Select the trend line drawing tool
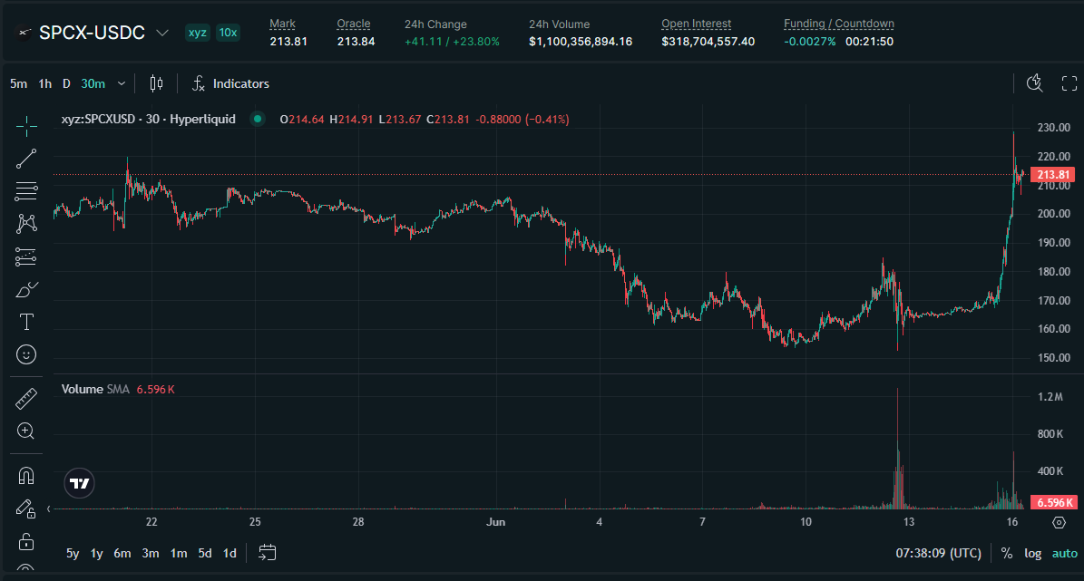The image size is (1084, 581). pos(26,159)
